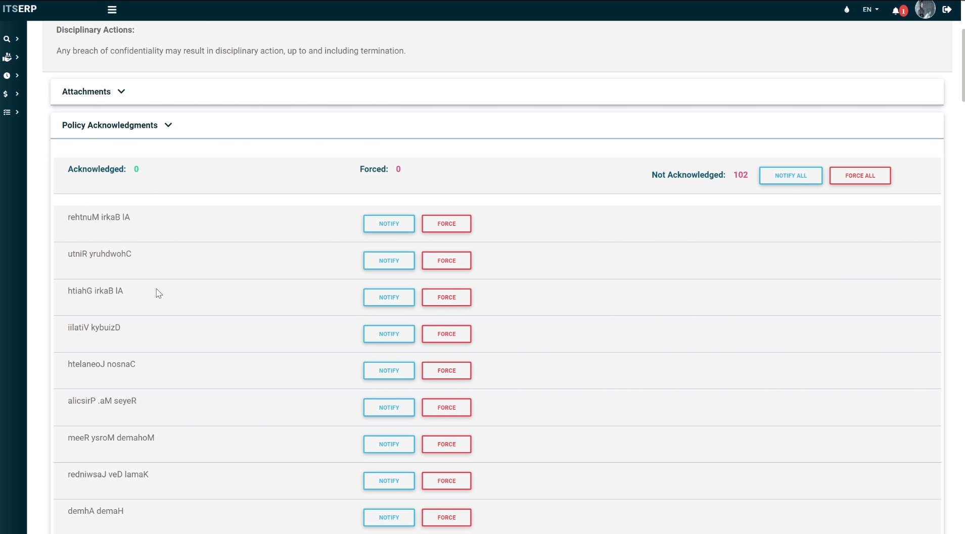Notify rehtnuM irkaB lA

tap(389, 224)
